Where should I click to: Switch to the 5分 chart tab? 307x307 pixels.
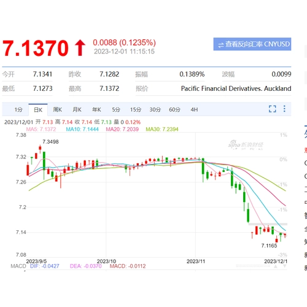116,110
